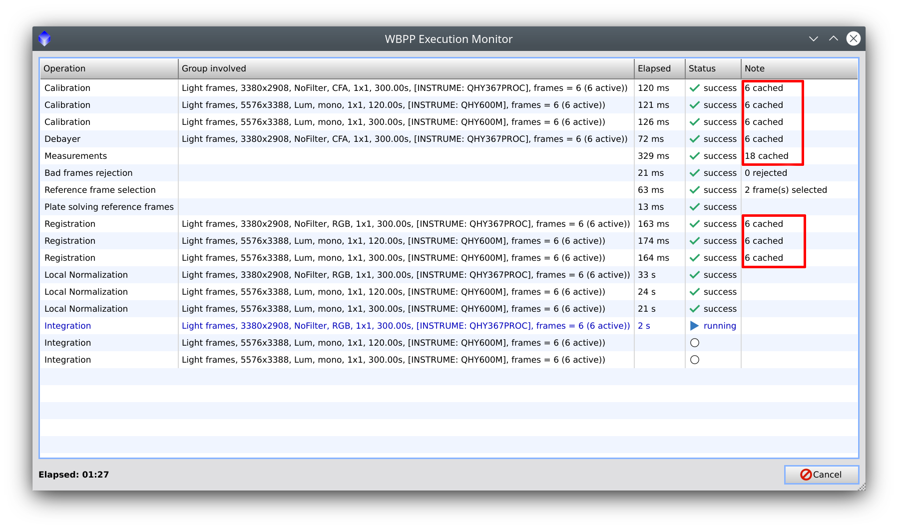Click the '72 ms' elapsed value
Image resolution: width=898 pixels, height=529 pixels.
pos(651,139)
